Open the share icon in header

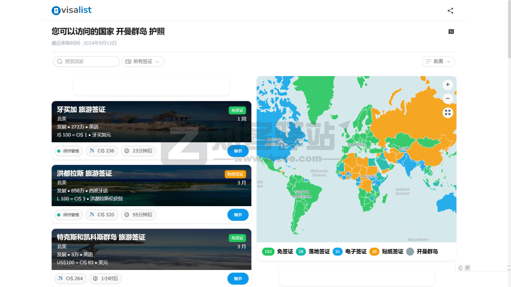click(450, 10)
